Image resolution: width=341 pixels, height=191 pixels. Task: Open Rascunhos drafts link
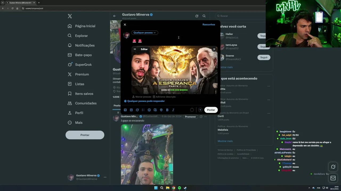[209, 24]
